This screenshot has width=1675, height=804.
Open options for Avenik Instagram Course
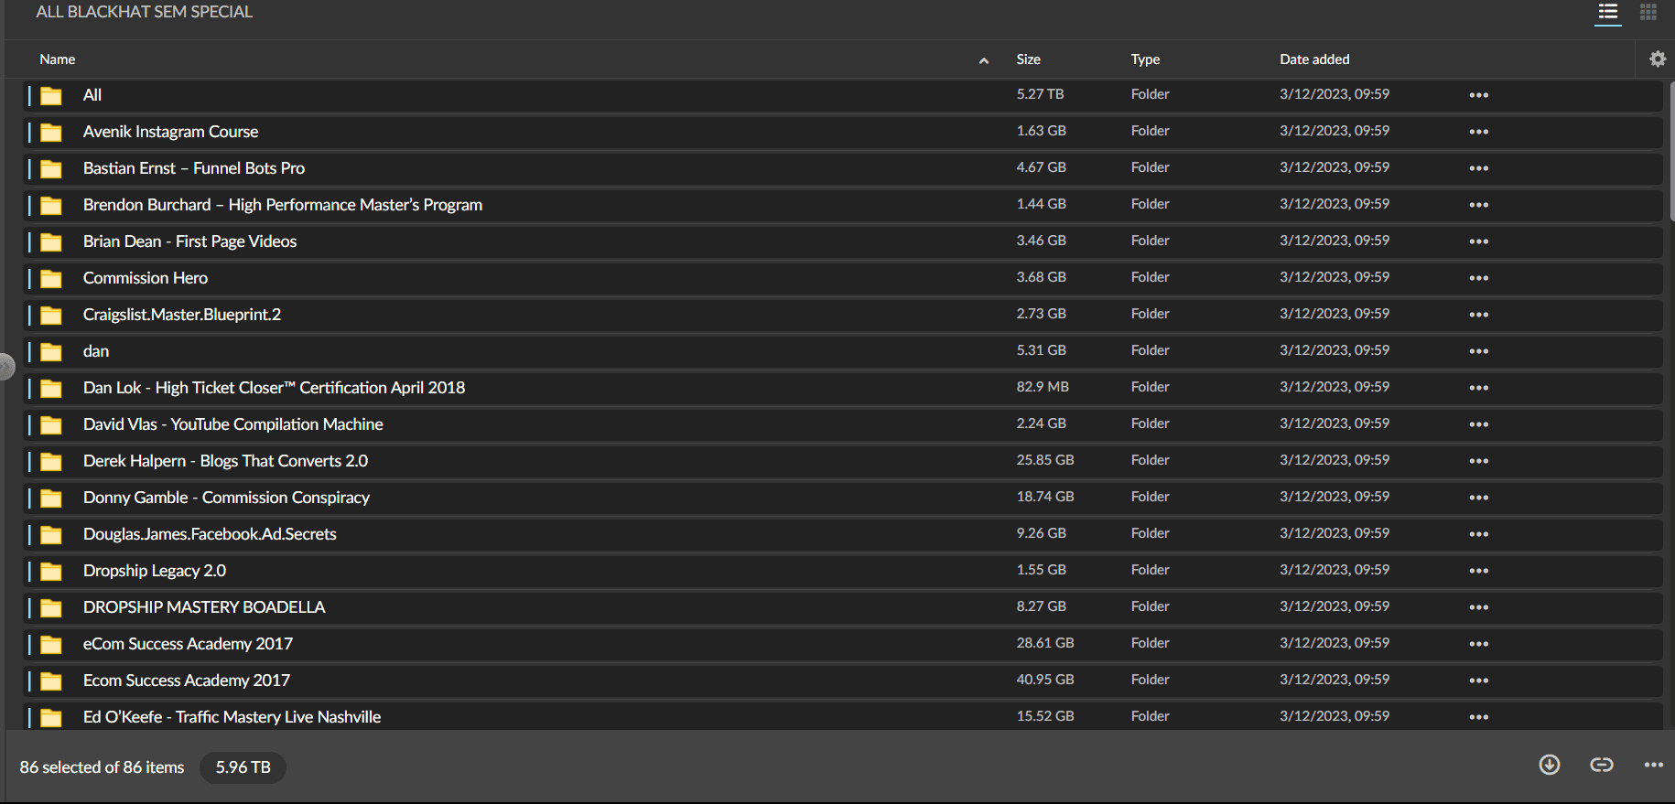(x=1479, y=132)
